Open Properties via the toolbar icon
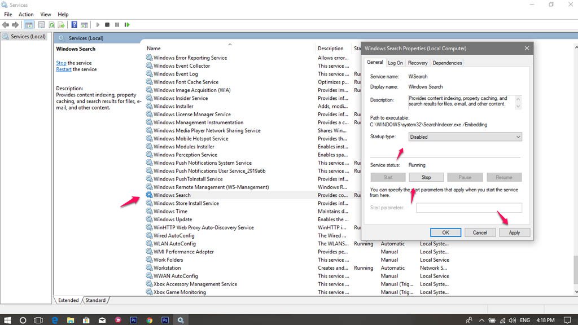Viewport: 578px width, 325px height. tap(41, 25)
